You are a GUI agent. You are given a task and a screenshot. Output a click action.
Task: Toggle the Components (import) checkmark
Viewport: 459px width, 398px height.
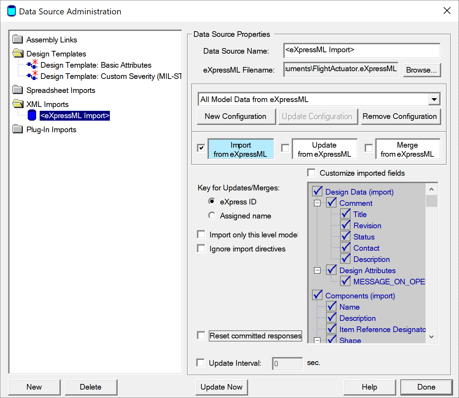click(318, 295)
